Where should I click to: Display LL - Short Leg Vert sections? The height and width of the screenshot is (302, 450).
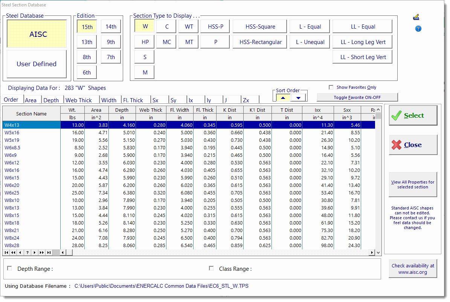(x=363, y=57)
